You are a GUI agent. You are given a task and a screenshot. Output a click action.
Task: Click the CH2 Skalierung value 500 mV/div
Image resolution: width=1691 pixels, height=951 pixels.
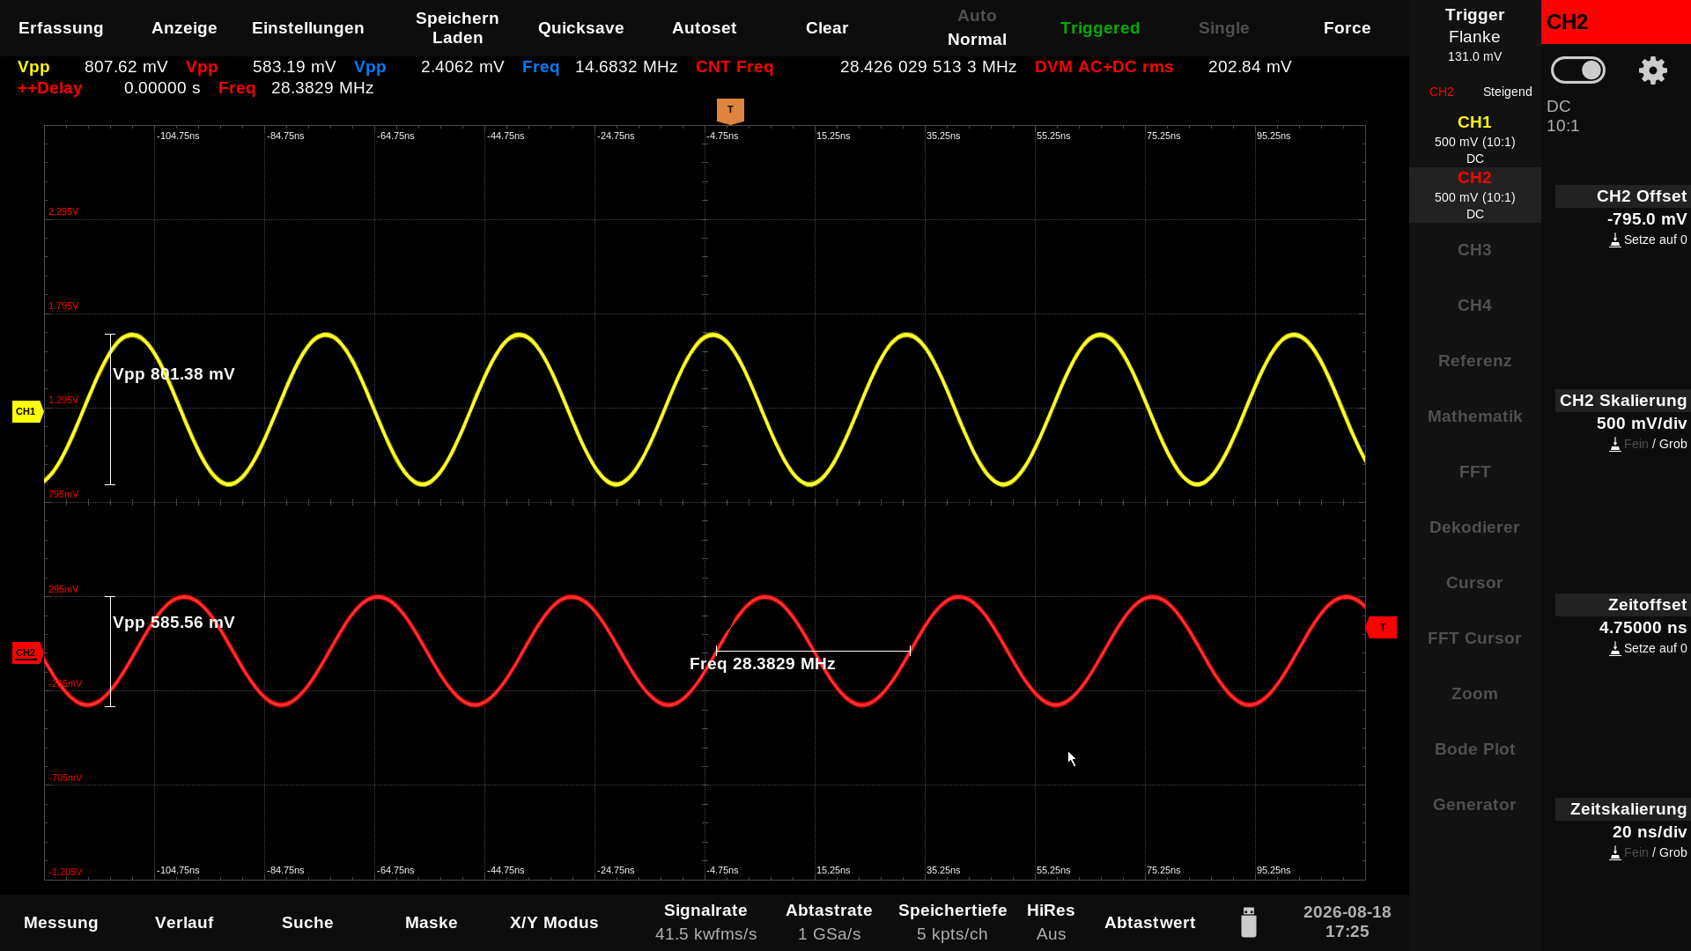coord(1641,424)
